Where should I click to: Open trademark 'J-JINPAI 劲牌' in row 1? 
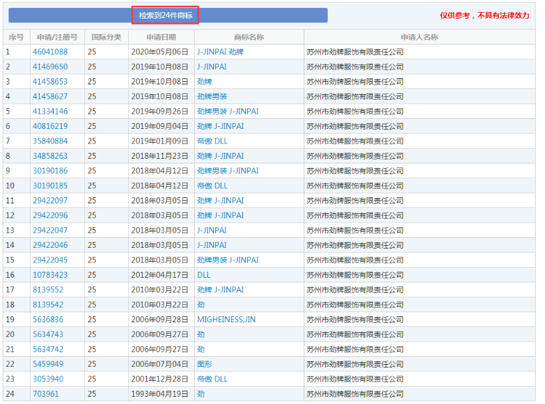[x=221, y=52]
